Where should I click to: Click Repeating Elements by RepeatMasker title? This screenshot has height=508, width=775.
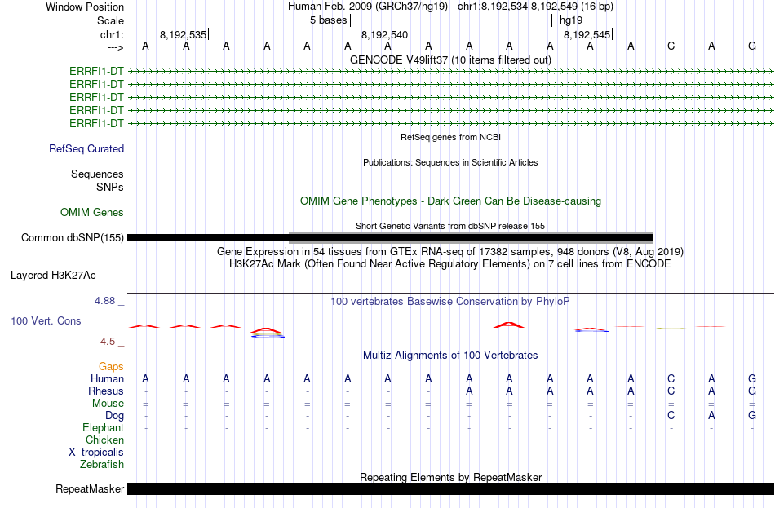[451, 477]
